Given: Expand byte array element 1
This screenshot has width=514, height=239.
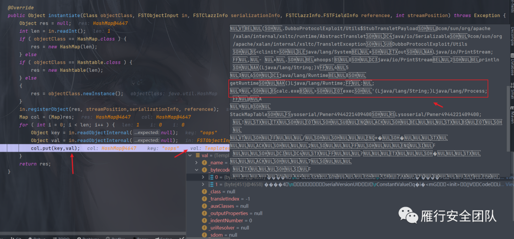Looking at the screenshot, I should point(204,184).
